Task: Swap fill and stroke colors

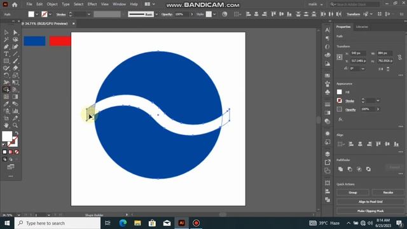Action: pos(17,133)
